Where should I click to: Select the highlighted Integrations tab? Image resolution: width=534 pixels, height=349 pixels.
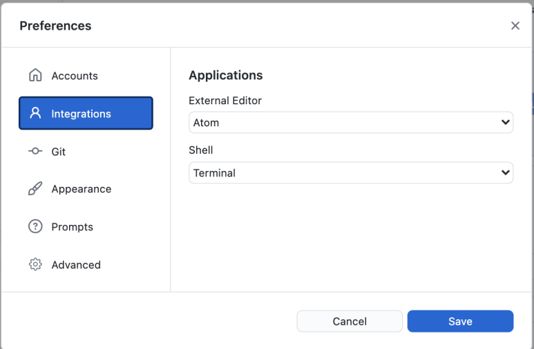pos(86,113)
